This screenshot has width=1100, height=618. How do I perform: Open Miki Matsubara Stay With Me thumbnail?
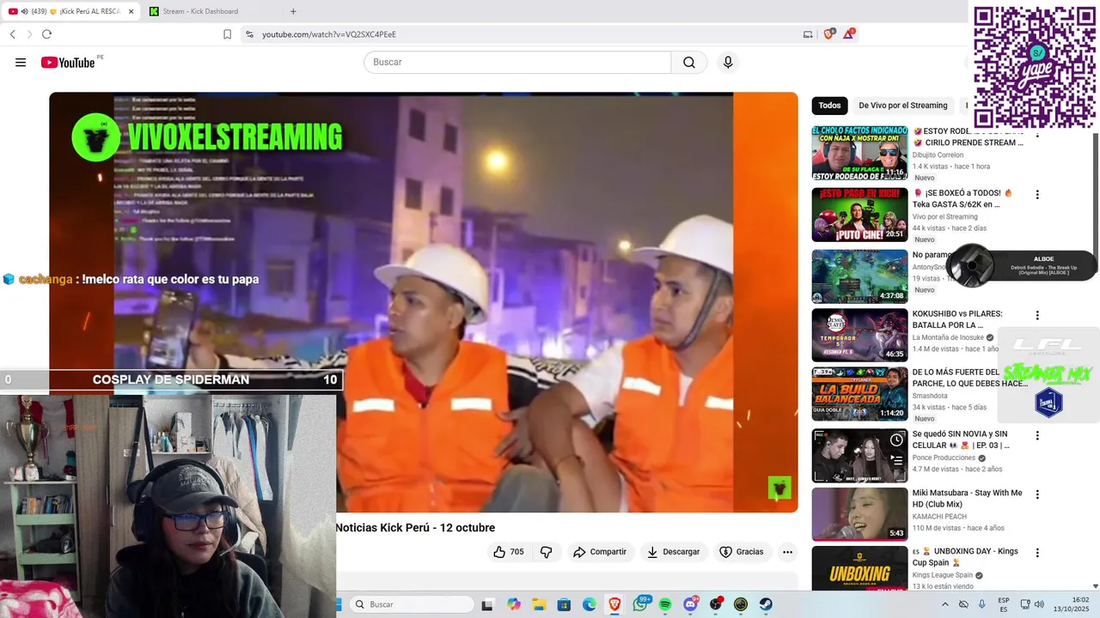[x=859, y=514]
